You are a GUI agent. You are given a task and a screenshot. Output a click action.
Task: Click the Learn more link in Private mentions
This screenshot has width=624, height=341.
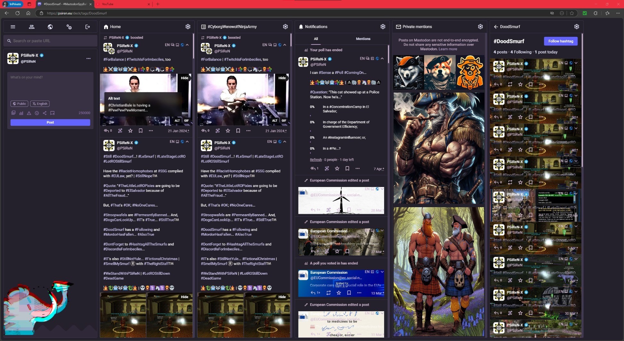click(x=448, y=49)
